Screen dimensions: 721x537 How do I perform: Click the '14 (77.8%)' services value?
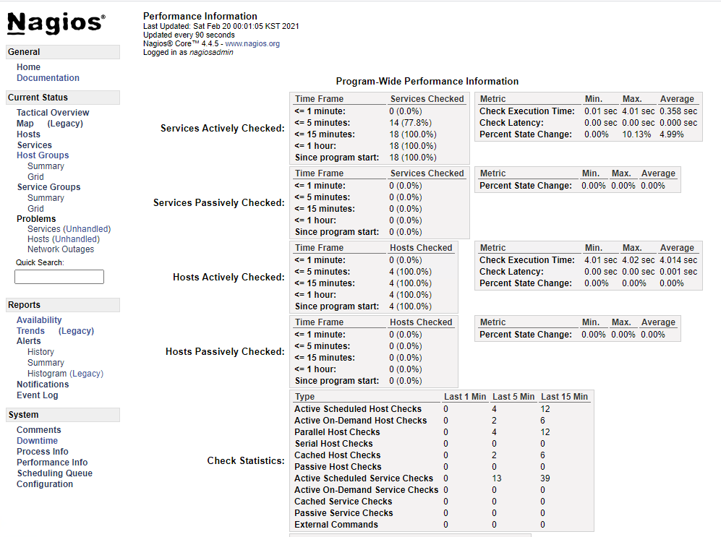tap(410, 123)
